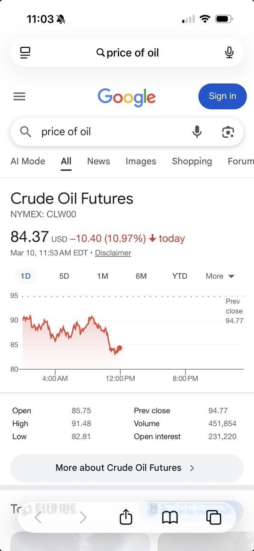Tap the Google voice search microphone
The width and height of the screenshot is (254, 551).
coord(197,132)
